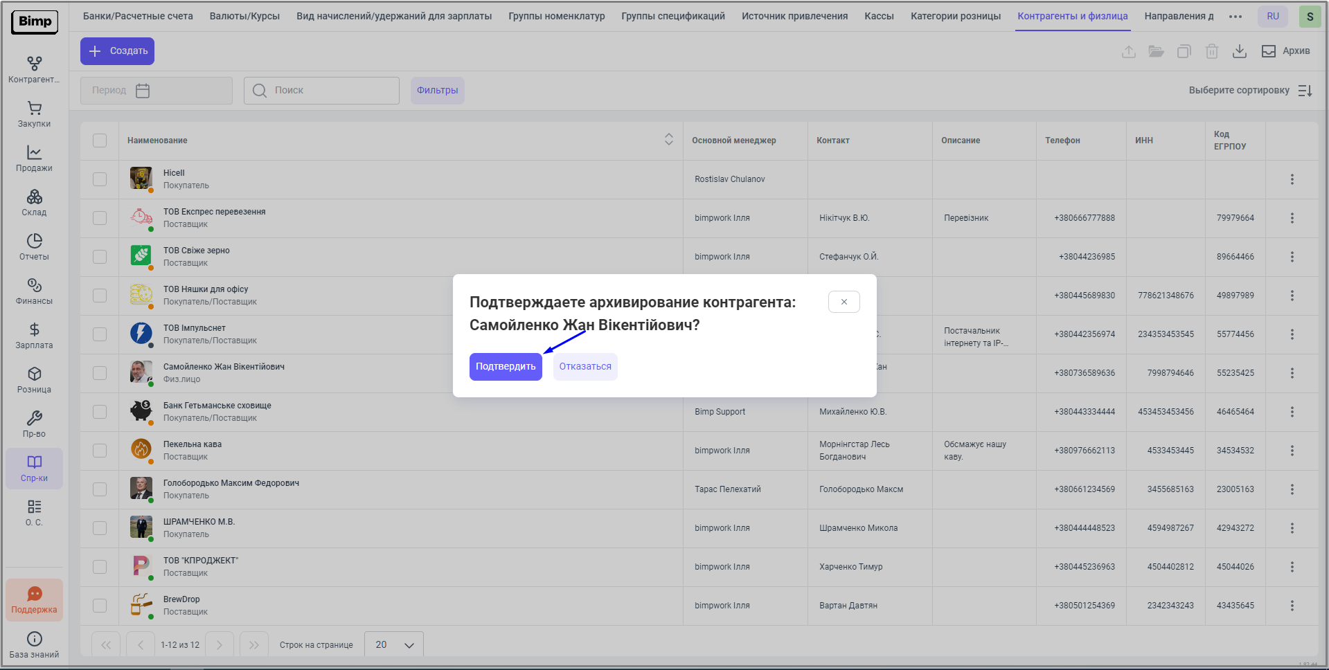Click Отказаться to cancel archiving
Viewport: 1329px width, 670px height.
coord(585,367)
